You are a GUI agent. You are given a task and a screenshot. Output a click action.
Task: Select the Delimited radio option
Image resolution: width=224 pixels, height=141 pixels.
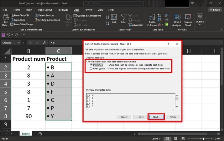pos(91,65)
